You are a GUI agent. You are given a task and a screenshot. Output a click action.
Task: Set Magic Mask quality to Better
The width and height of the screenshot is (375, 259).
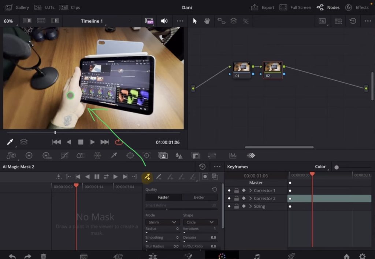(x=199, y=197)
